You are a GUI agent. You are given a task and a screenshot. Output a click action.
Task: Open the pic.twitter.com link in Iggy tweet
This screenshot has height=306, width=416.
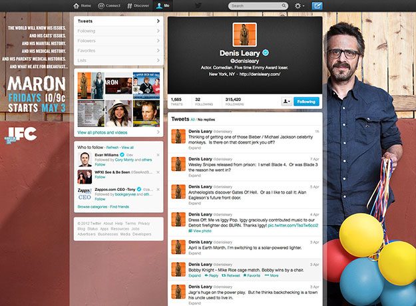[293, 226]
